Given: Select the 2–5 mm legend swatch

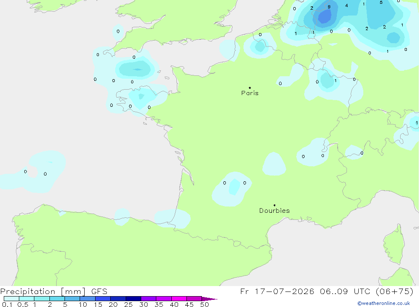Looking at the screenshot, I should (57, 299).
